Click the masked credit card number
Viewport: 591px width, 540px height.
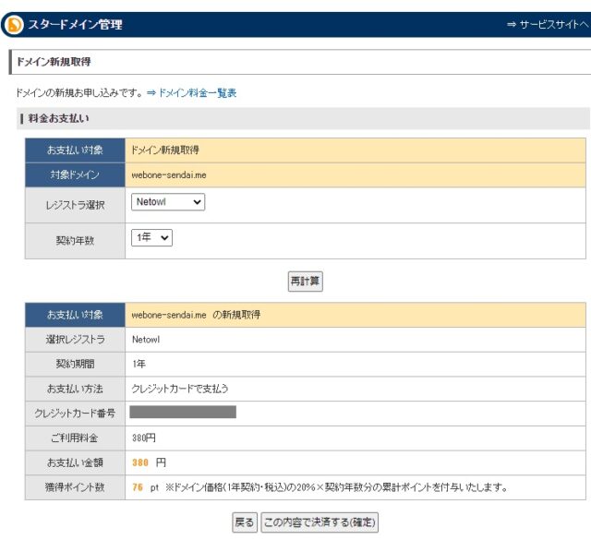pyautogui.click(x=183, y=412)
